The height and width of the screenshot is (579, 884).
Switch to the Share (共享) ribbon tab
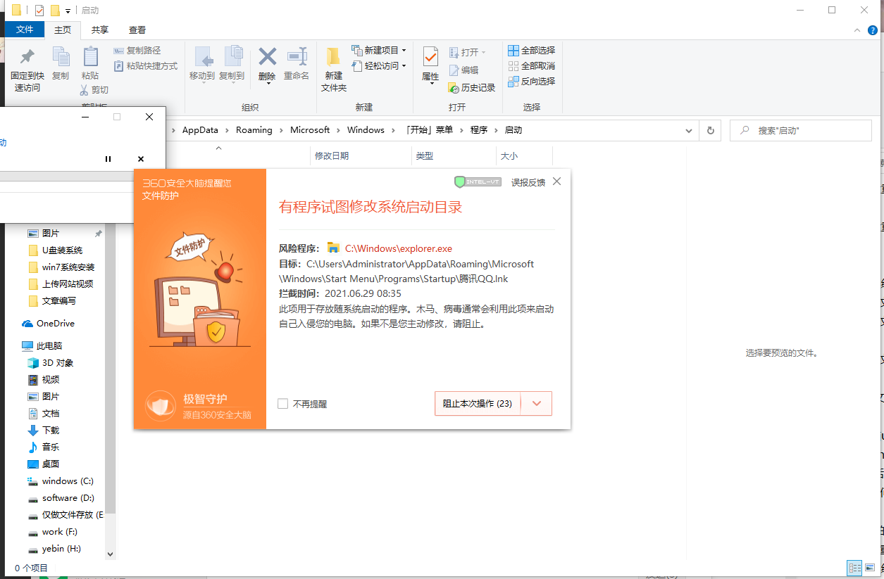(x=100, y=30)
